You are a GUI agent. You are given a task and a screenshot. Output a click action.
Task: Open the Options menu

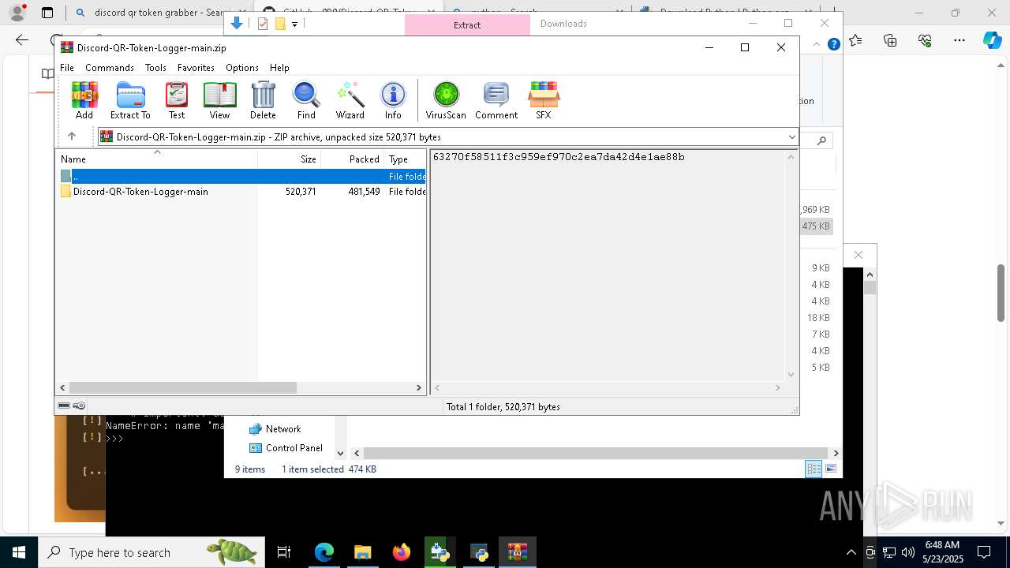(242, 68)
